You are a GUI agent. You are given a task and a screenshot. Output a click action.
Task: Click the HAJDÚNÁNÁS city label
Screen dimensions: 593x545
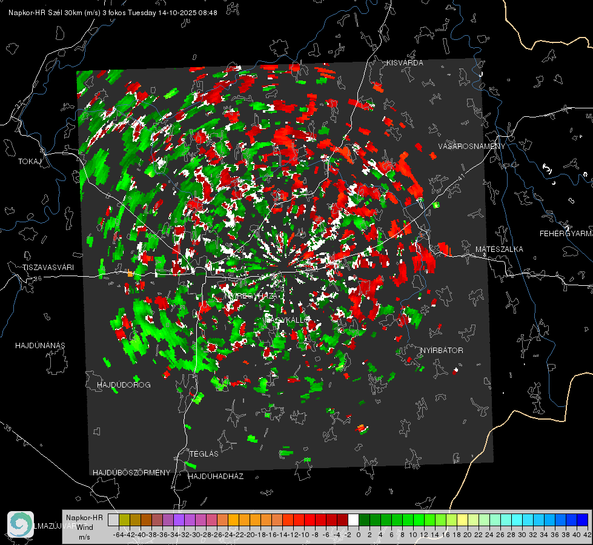(x=40, y=345)
